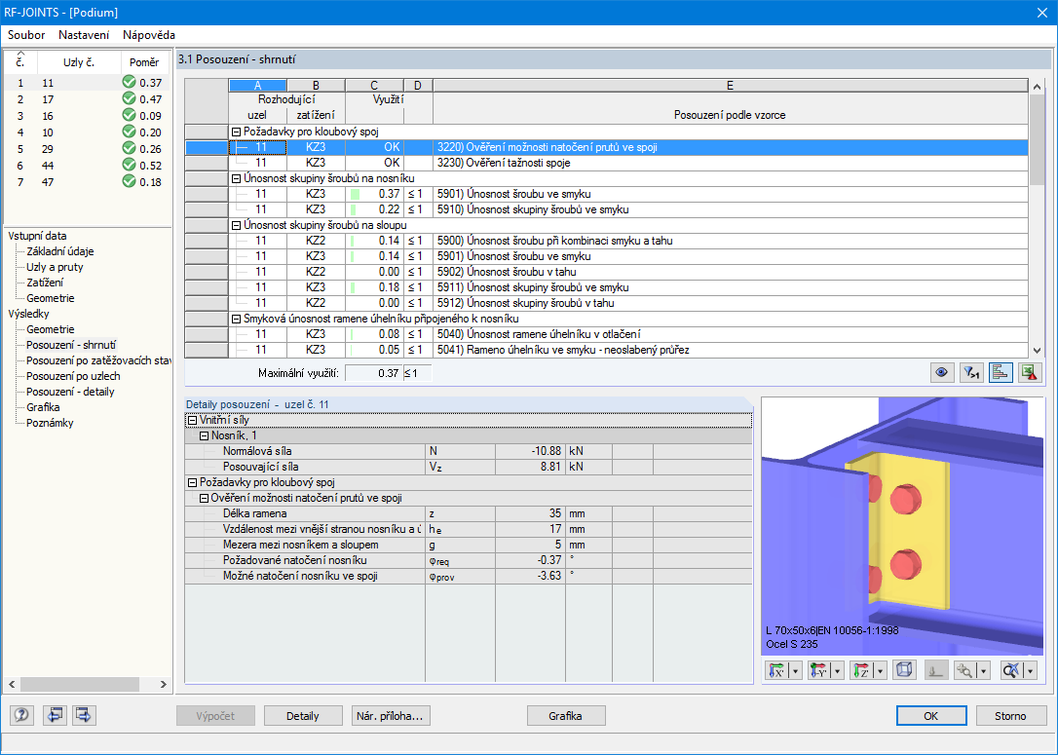This screenshot has width=1058, height=755.
Task: Toggle the colored result bars icon
Action: 1000,372
